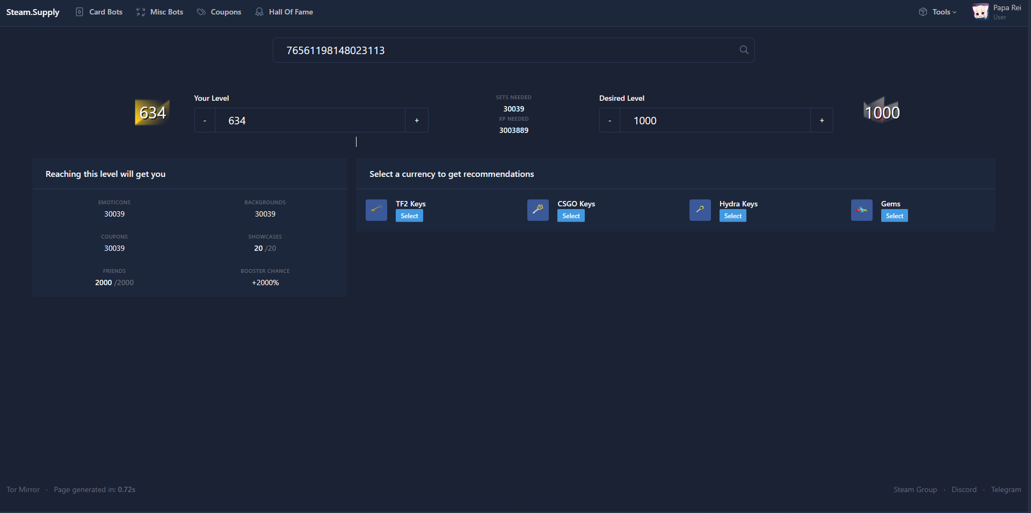Click the sets needed value 30039
The image size is (1031, 513).
click(x=514, y=109)
